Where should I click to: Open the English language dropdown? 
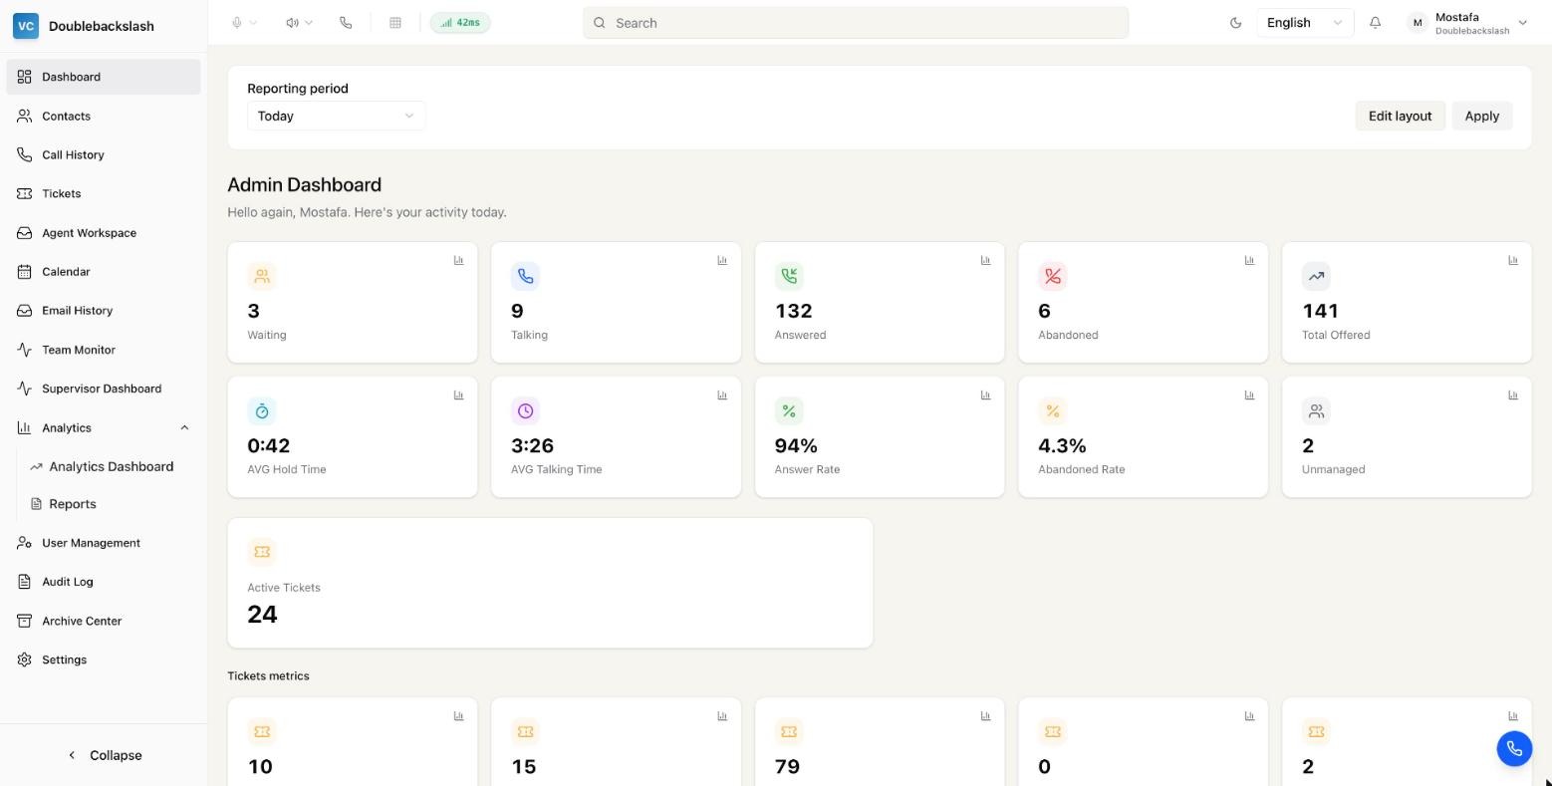click(x=1304, y=23)
